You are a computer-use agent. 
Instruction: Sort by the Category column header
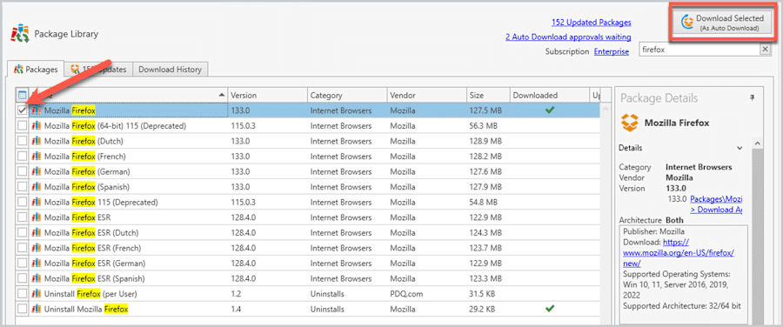pyautogui.click(x=347, y=95)
